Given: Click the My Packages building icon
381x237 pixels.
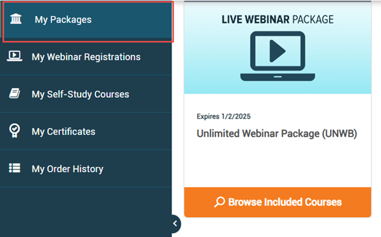Looking at the screenshot, I should click(15, 19).
